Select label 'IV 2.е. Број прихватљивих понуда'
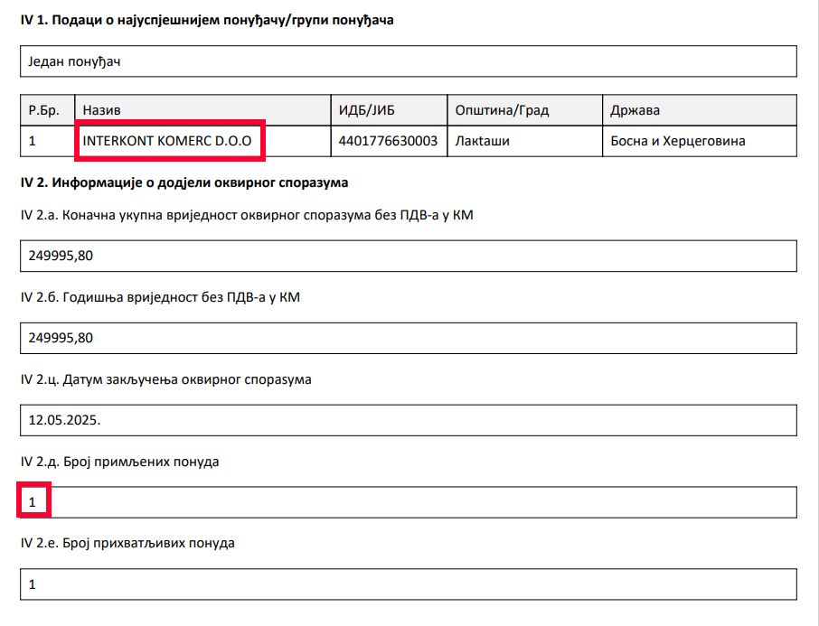Image resolution: width=819 pixels, height=626 pixels. [x=127, y=543]
